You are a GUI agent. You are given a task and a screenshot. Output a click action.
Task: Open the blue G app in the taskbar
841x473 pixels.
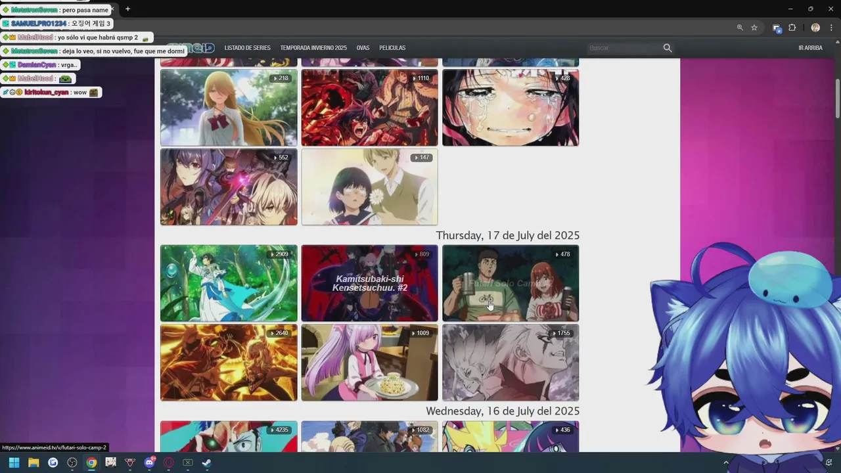point(53,462)
